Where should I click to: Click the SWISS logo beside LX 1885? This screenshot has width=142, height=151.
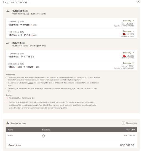[x=124, y=55]
